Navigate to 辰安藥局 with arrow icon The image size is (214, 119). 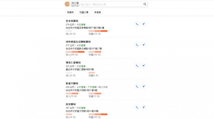pos(143,107)
